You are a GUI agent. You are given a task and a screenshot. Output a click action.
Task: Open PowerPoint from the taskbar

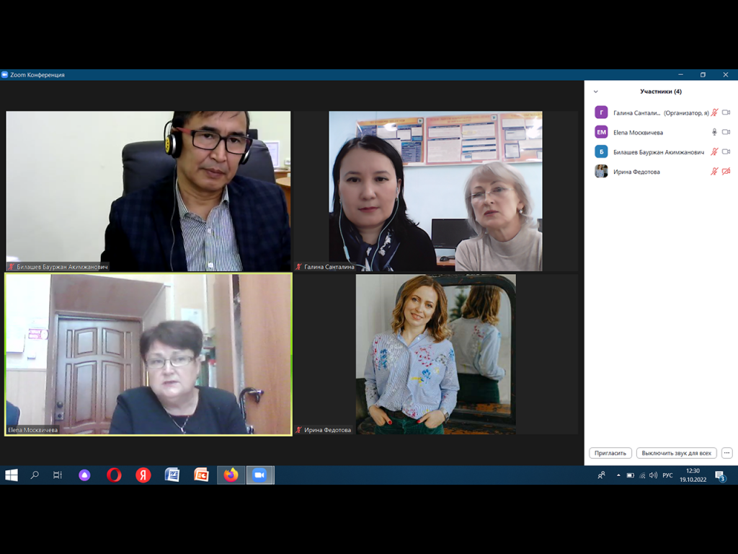click(201, 475)
